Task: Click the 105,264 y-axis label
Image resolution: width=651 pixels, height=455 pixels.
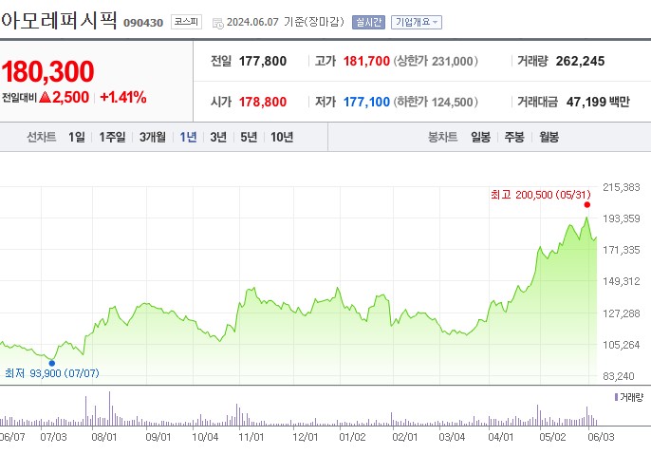Action: (622, 345)
